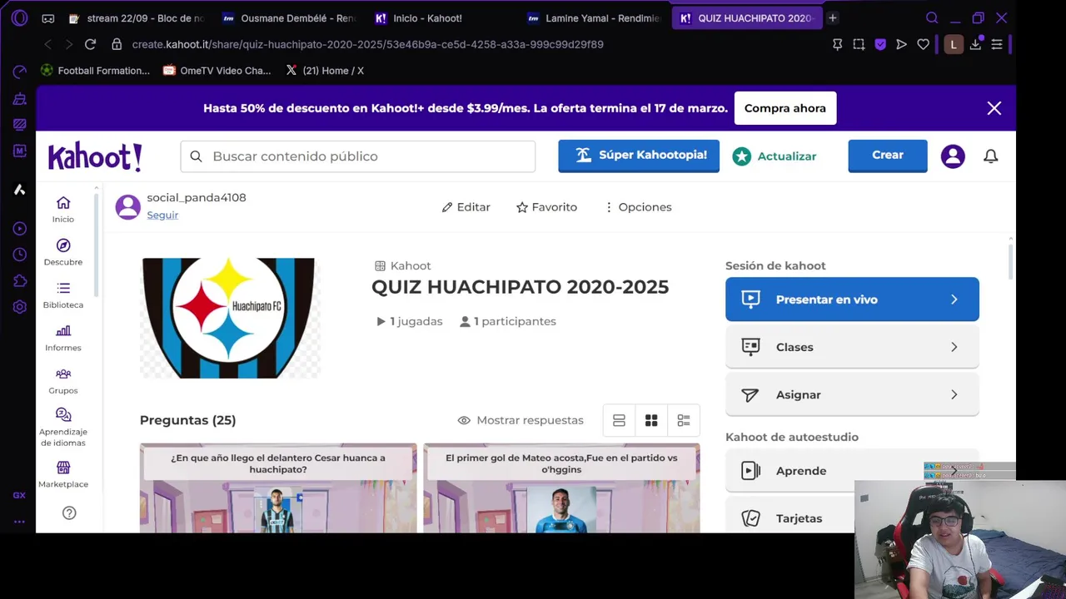The image size is (1066, 599).
Task: Click Editar pencil button
Action: coord(466,207)
